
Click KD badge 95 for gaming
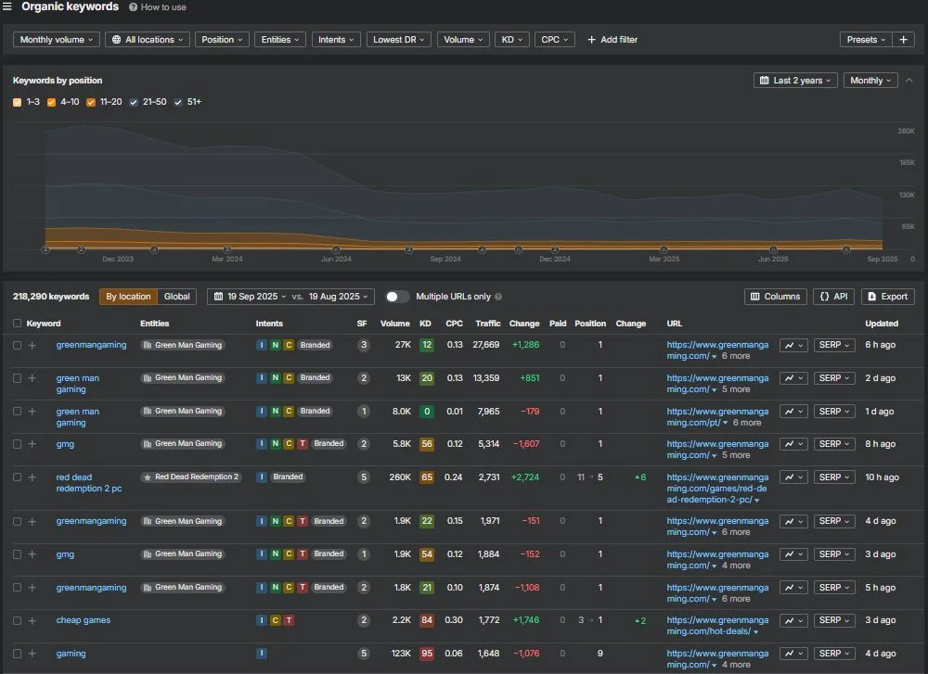pyautogui.click(x=427, y=654)
